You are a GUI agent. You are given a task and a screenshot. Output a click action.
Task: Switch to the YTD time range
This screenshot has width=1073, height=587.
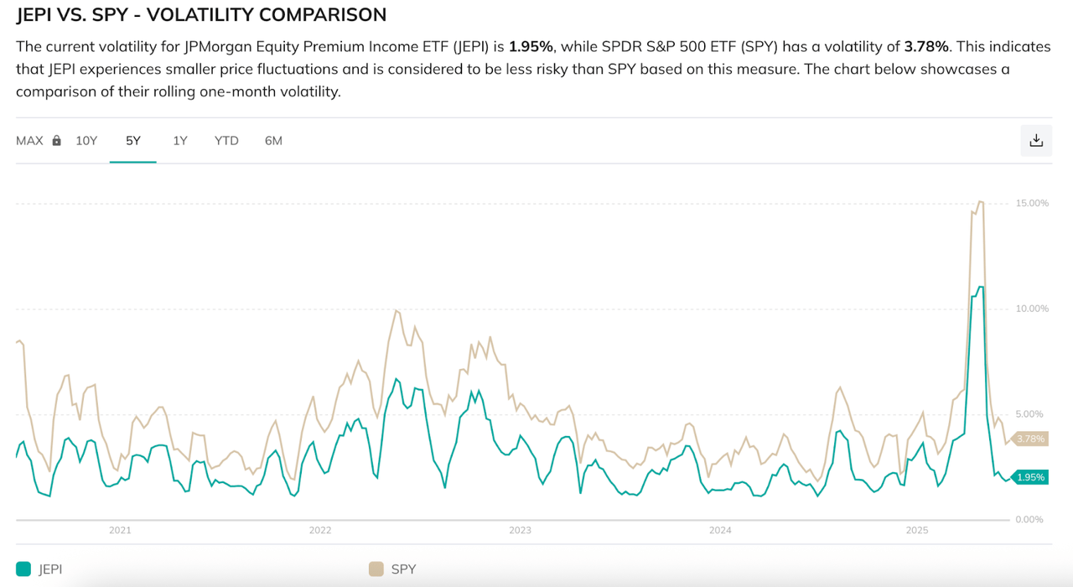(x=226, y=140)
